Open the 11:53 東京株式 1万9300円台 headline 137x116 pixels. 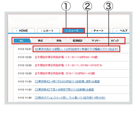[67, 82]
